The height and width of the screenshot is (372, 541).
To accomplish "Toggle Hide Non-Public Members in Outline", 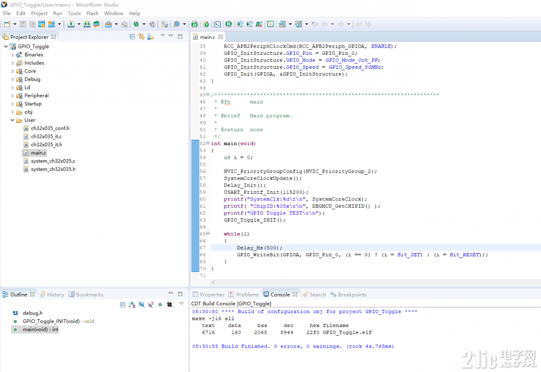I will (x=160, y=305).
